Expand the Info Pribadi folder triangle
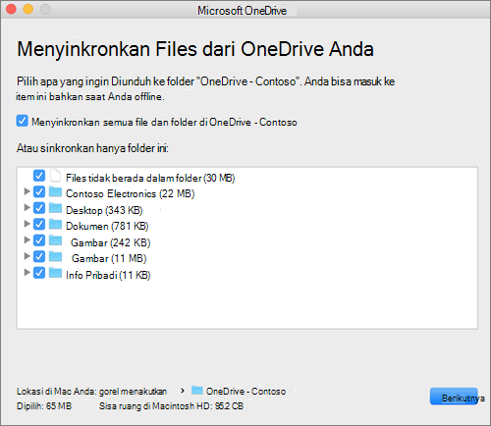Image resolution: width=491 pixels, height=426 pixels. (27, 272)
